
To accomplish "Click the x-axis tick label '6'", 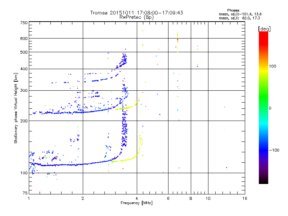I will pyautogui.click(x=168, y=198).
